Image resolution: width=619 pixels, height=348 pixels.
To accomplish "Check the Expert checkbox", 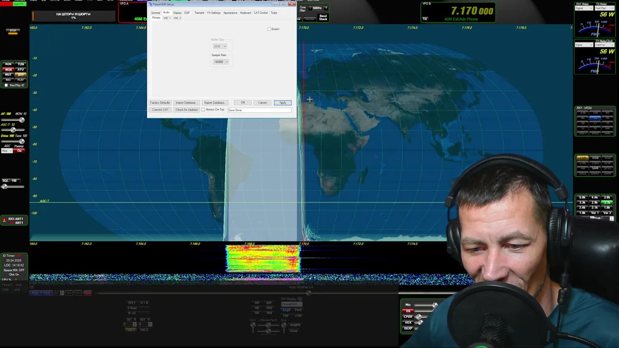I will pos(269,29).
